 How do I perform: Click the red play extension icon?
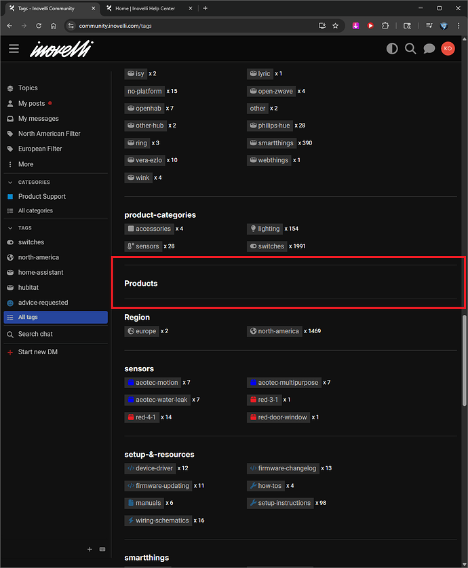(370, 26)
